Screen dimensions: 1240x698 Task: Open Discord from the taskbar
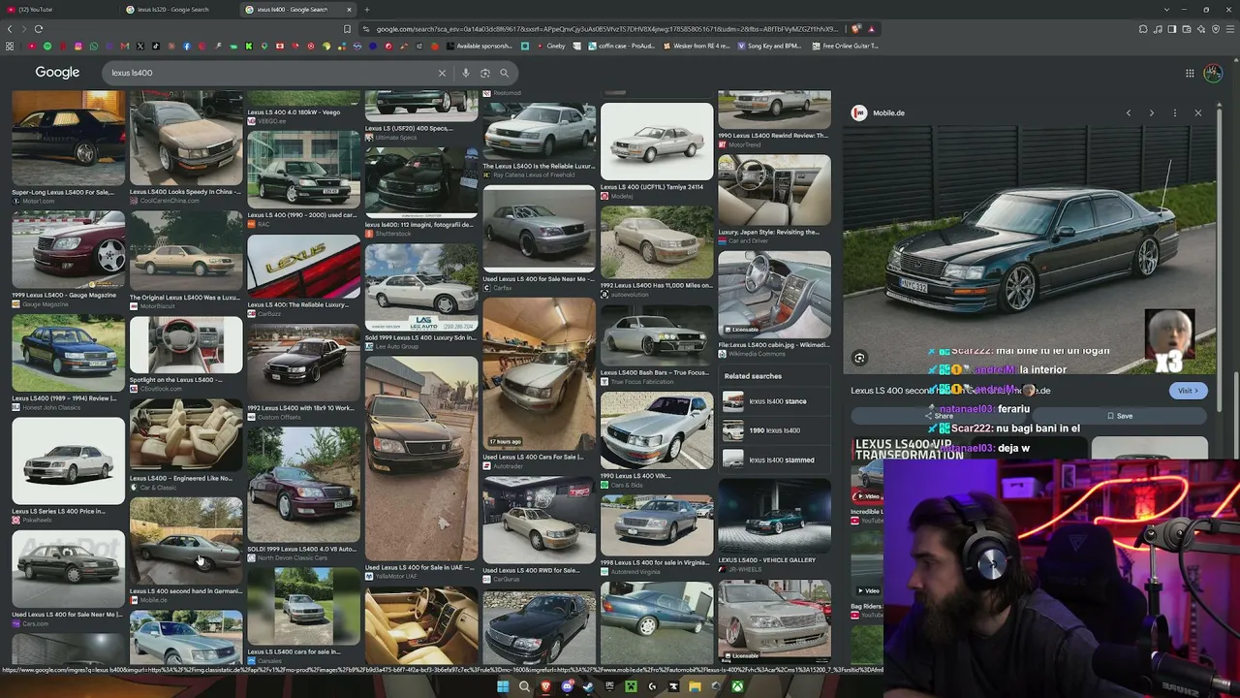click(x=567, y=687)
